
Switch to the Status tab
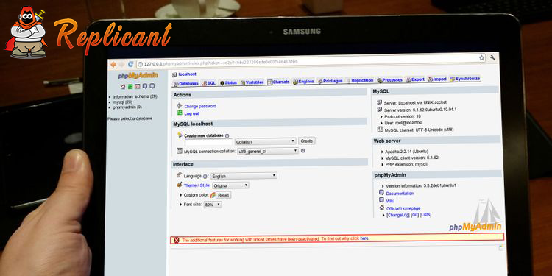[228, 82]
